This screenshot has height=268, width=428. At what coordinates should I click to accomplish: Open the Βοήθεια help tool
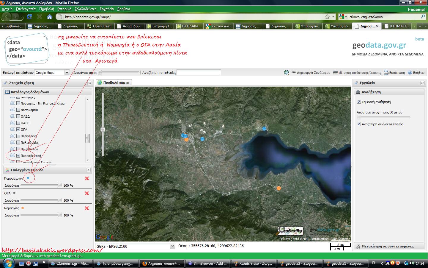coord(416,73)
